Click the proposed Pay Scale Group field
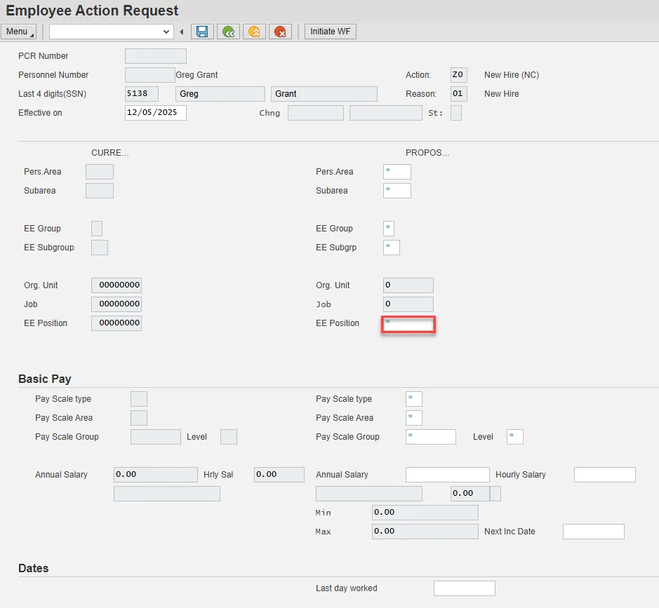Screen dimensions: 659x608 point(430,437)
